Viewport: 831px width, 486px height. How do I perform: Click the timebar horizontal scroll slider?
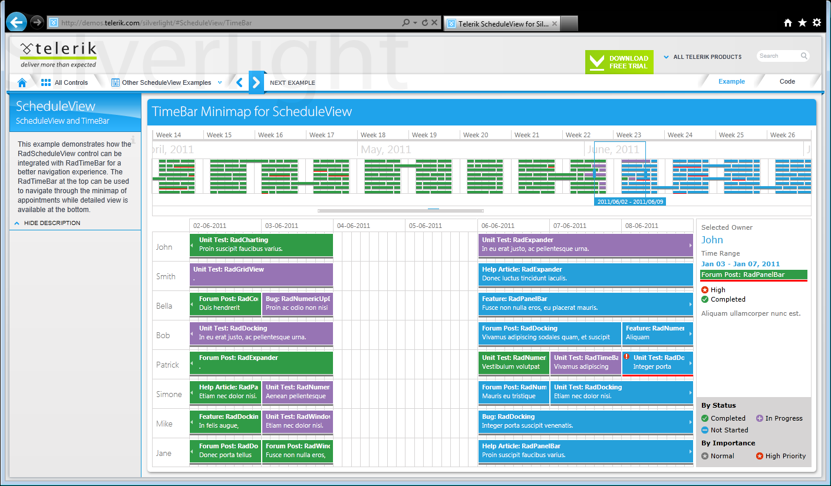401,210
